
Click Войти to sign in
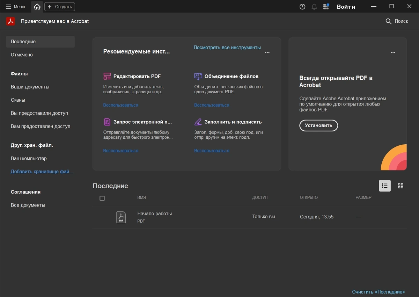tap(346, 7)
